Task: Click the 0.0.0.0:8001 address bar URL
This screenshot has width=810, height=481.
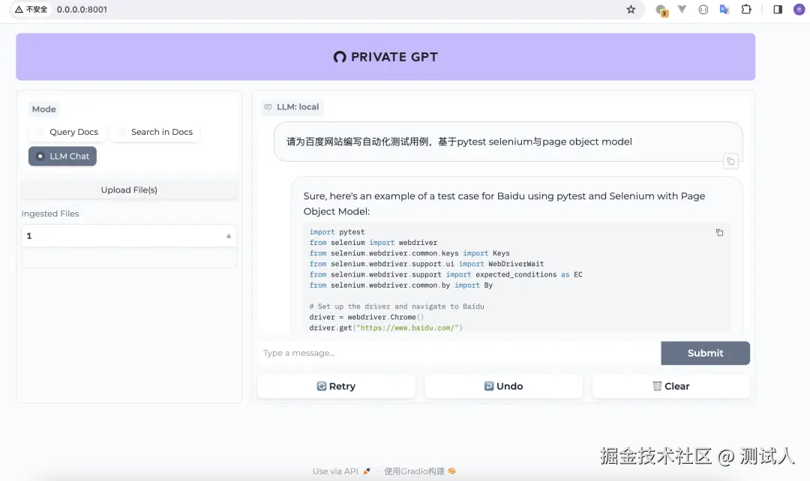Action: pyautogui.click(x=82, y=9)
